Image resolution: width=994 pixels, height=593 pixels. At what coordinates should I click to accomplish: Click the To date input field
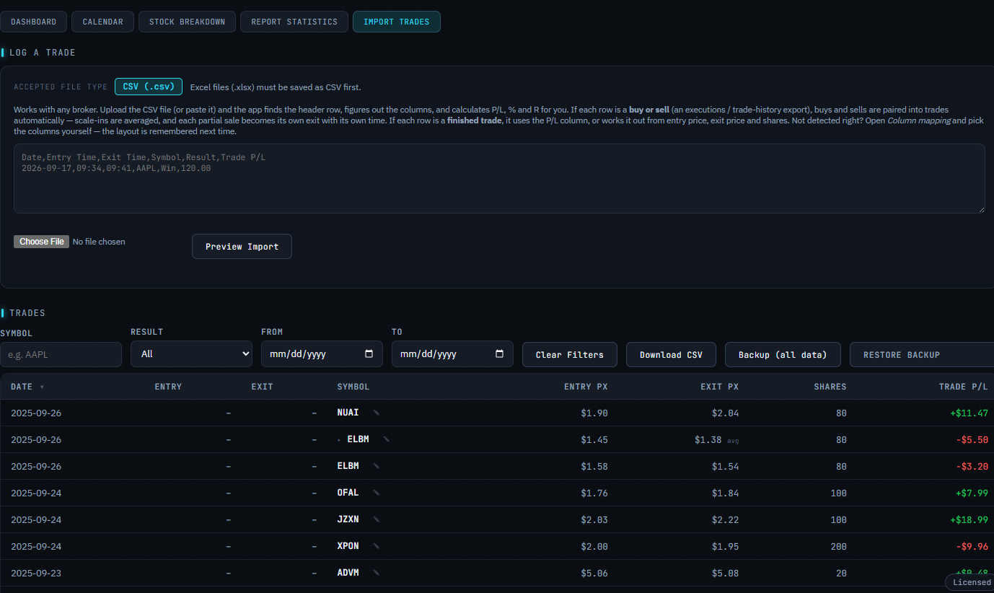coord(452,354)
